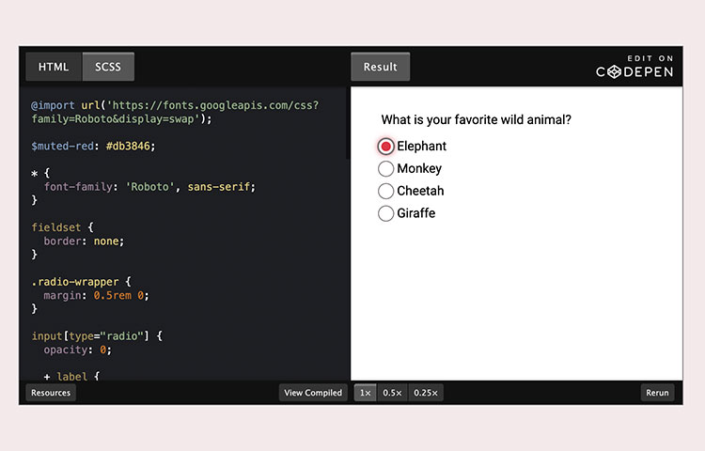The width and height of the screenshot is (705, 451).
Task: Click the favorite wild animal question text
Action: (476, 120)
